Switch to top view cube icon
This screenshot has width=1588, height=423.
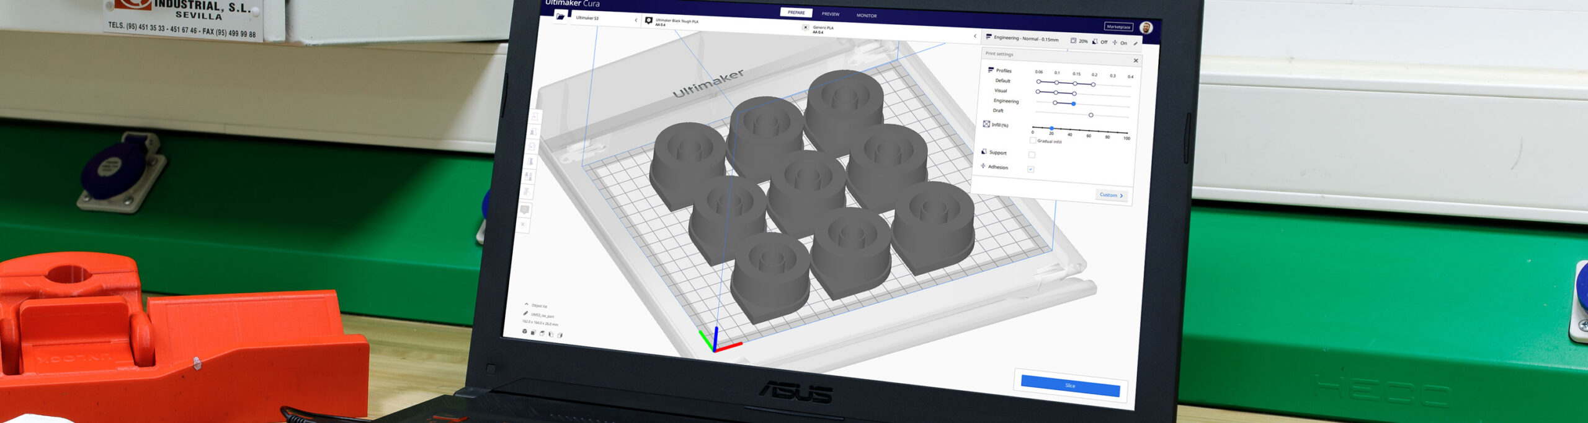tap(542, 334)
